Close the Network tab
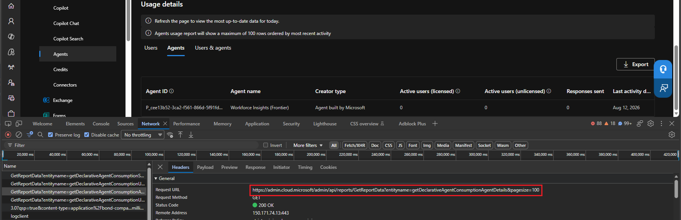The width and height of the screenshot is (681, 220). [x=165, y=123]
